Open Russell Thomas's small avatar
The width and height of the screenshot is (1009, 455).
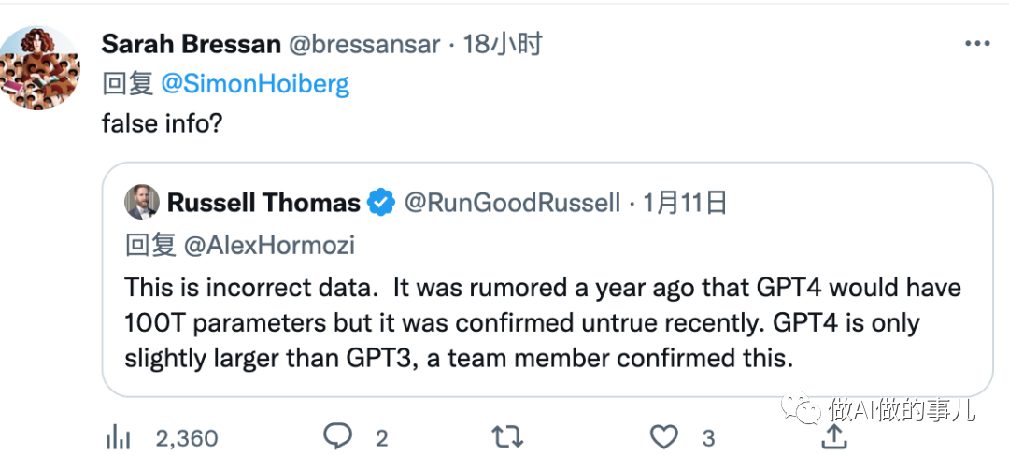point(142,203)
